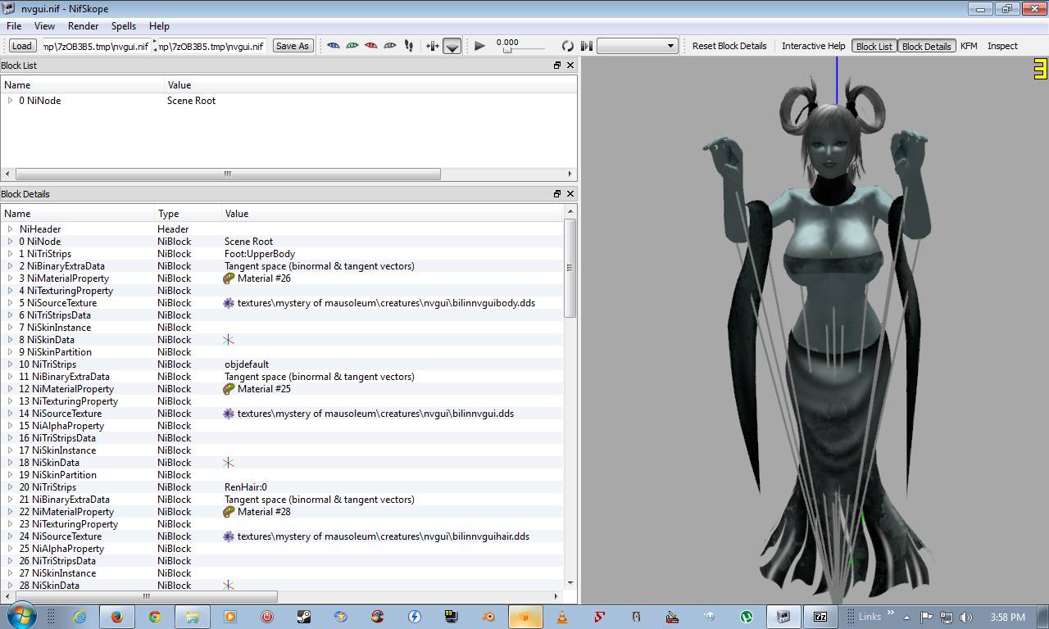Select the footsteps walk view icon
1049x629 pixels.
pos(409,46)
